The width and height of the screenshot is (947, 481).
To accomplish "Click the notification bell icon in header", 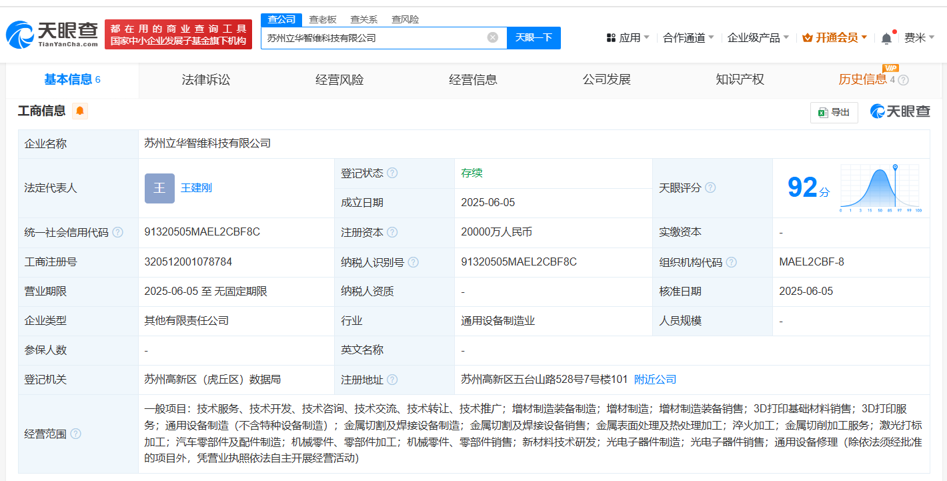I will pyautogui.click(x=886, y=38).
